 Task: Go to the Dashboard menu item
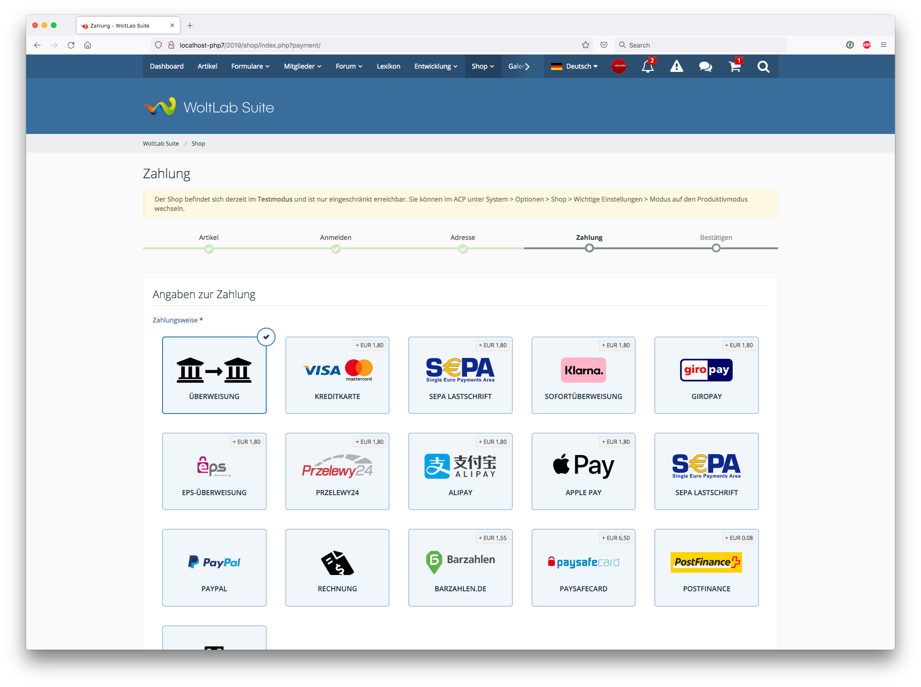pos(167,66)
